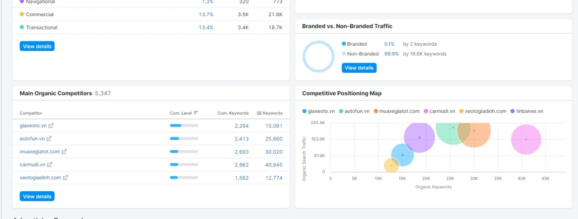Select the Transactional intent row label
Viewport: 578px width, 219px height.
tap(42, 27)
